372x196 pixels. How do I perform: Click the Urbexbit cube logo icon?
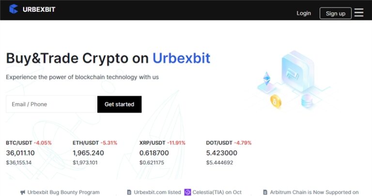click(14, 9)
